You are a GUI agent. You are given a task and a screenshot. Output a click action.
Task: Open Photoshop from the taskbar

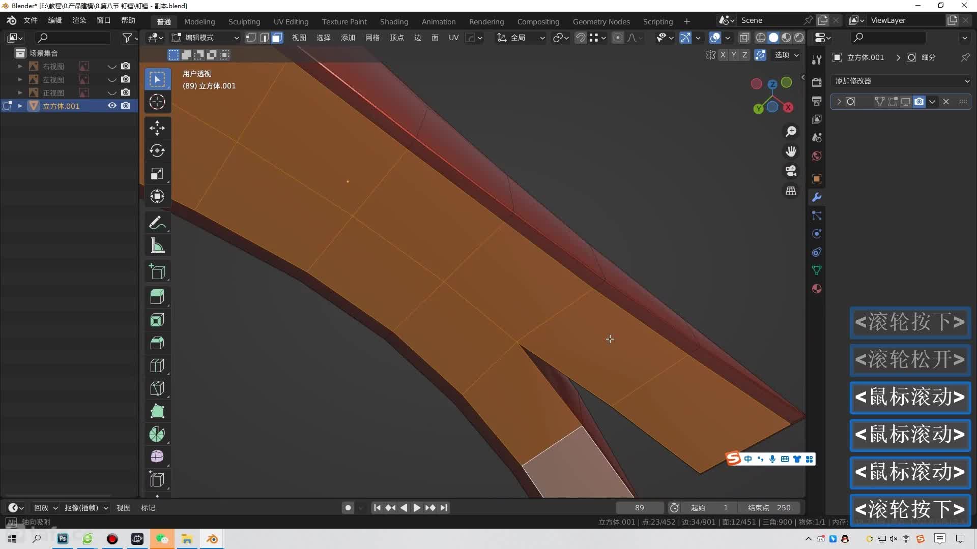tap(63, 539)
